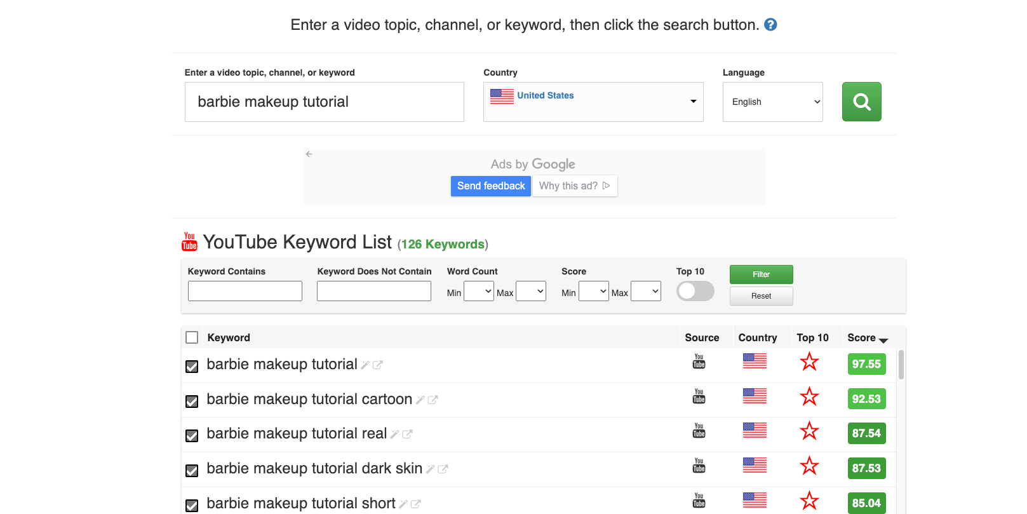Click the Send feedback button

click(491, 186)
